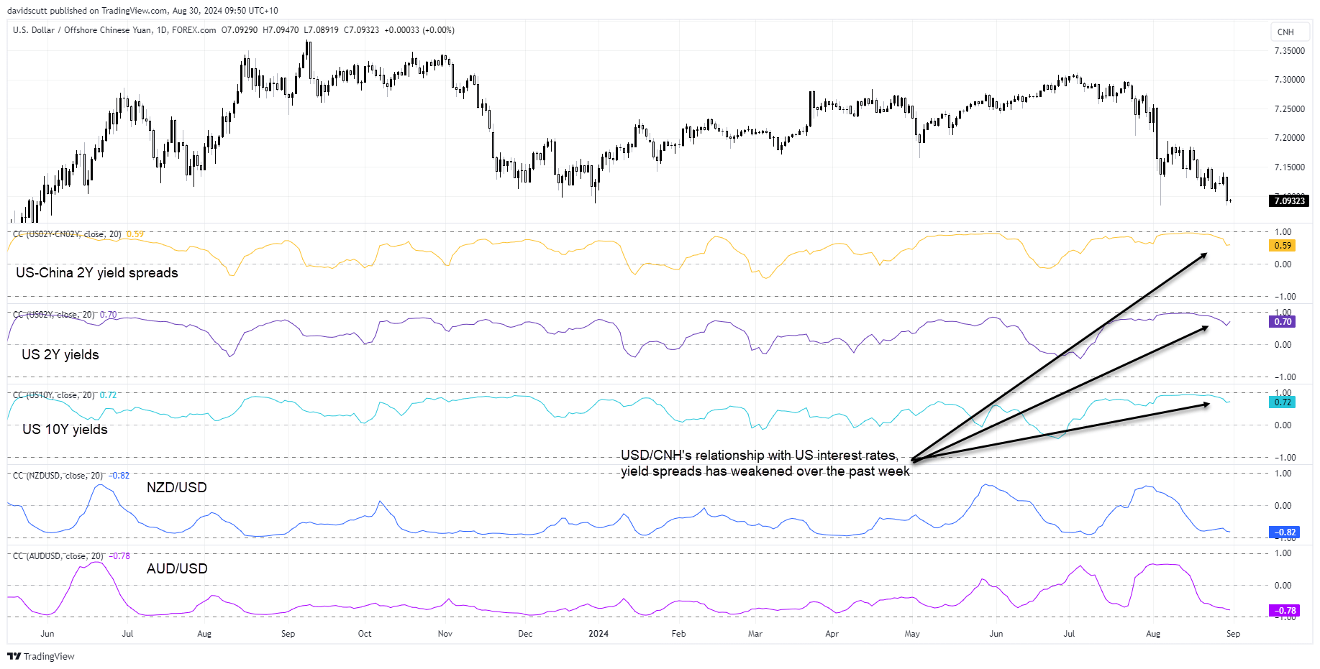Click the 7.25000 price axis label
The image size is (1320, 669).
(x=1289, y=109)
